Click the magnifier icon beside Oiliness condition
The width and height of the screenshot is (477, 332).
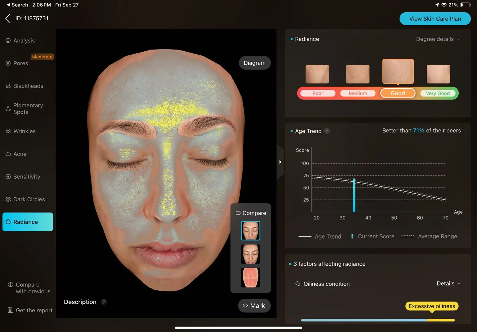click(x=298, y=284)
